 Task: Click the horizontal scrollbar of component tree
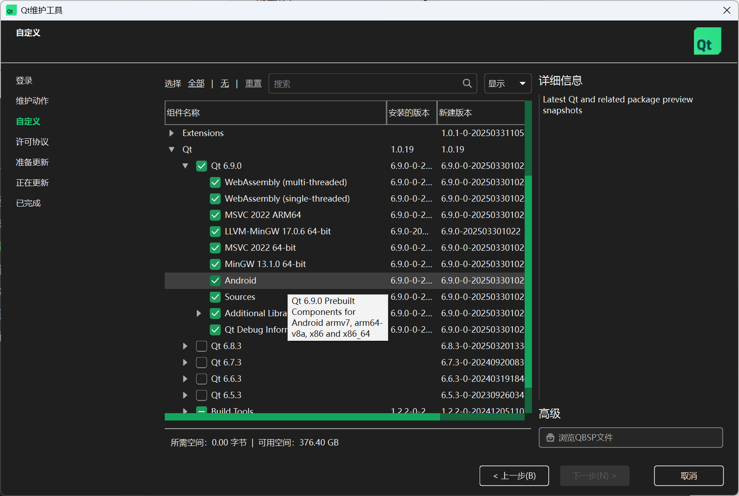click(x=302, y=417)
